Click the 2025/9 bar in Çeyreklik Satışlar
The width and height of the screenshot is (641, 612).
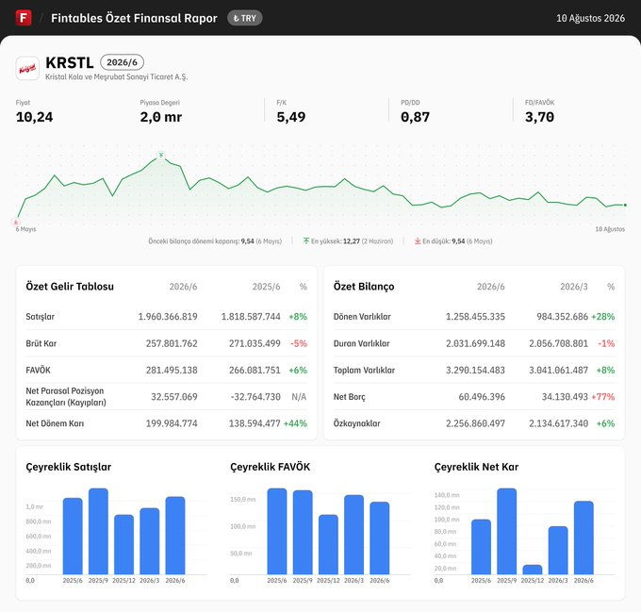pyautogui.click(x=99, y=532)
